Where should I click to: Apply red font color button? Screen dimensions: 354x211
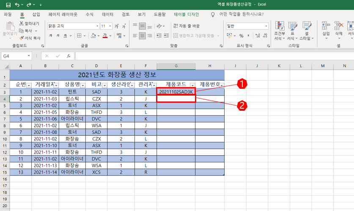coord(105,36)
